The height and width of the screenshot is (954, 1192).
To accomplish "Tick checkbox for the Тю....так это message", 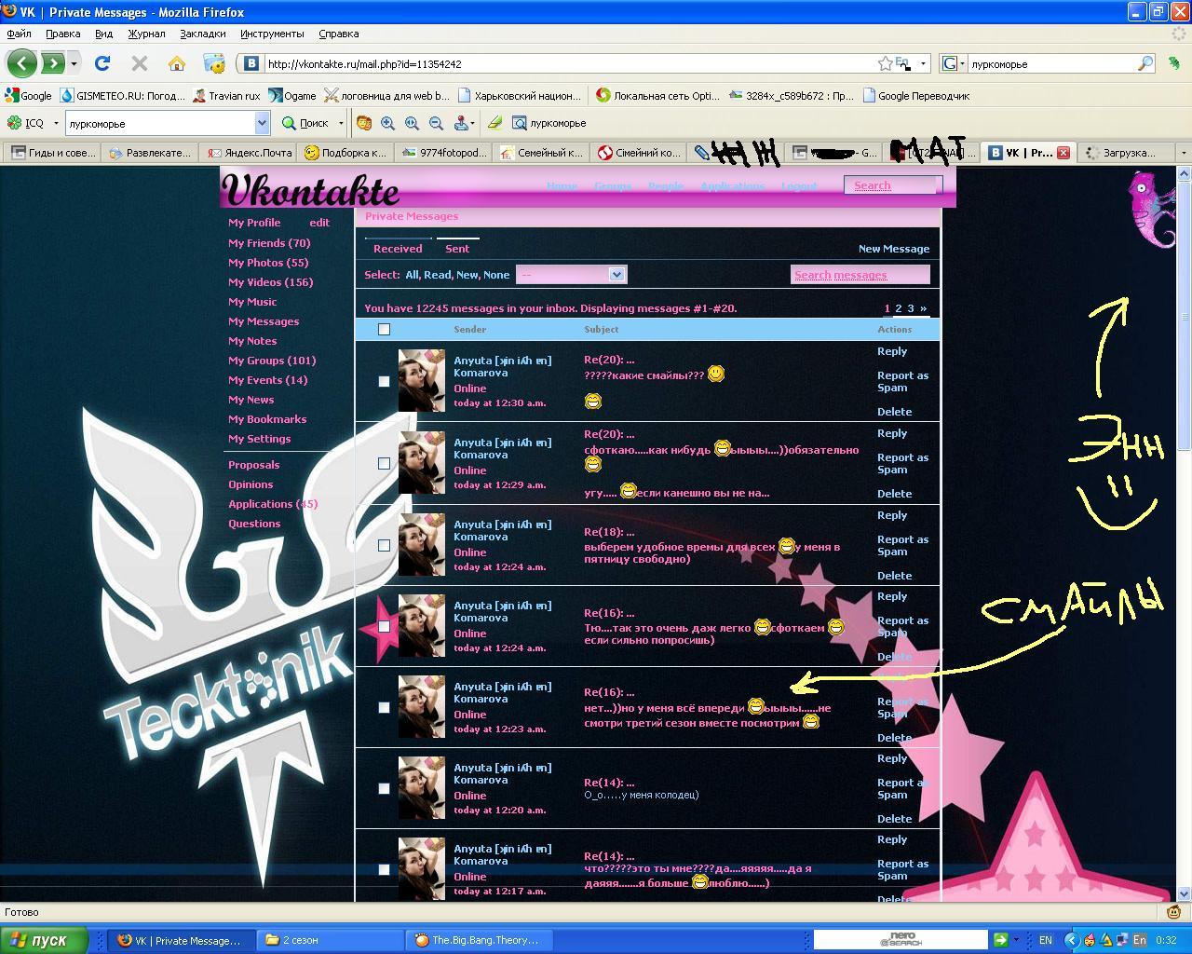I will coord(384,626).
